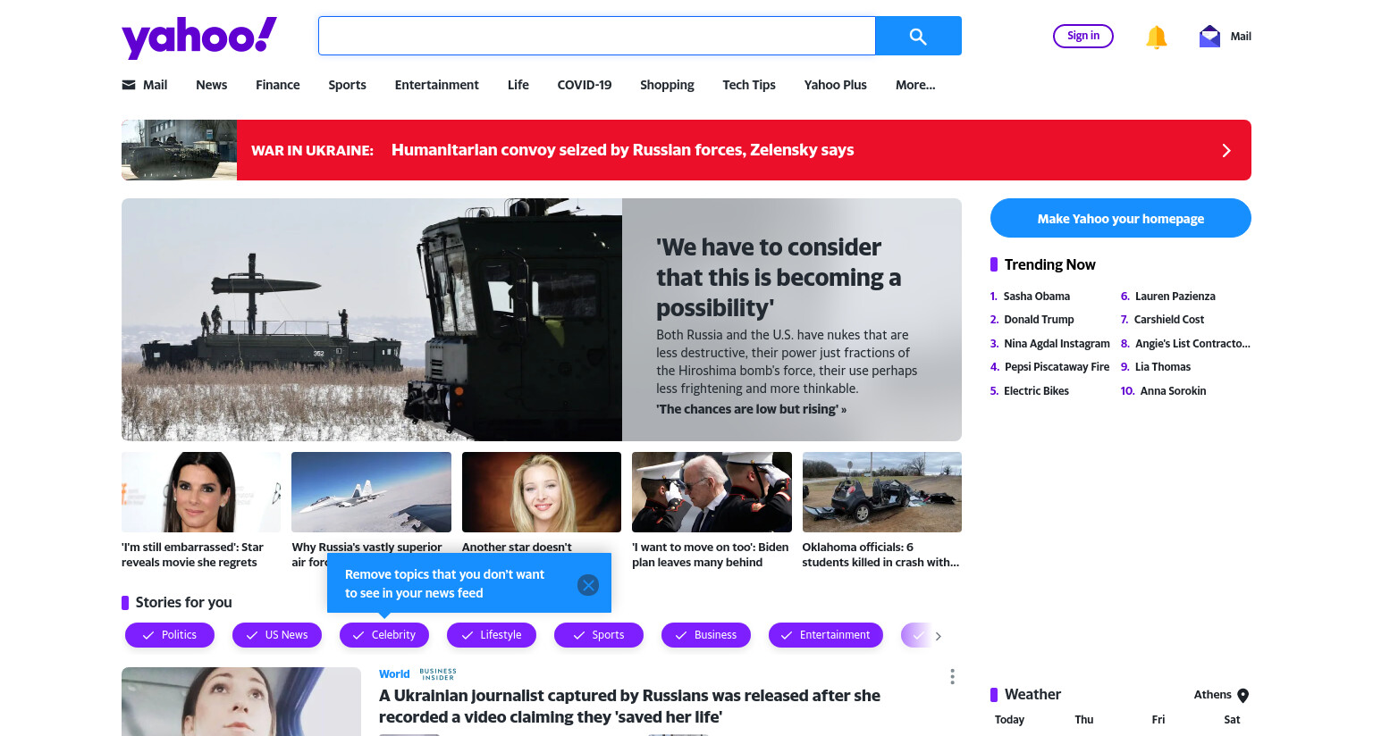The width and height of the screenshot is (1373, 736).
Task: Open the Life navigation item
Action: click(x=518, y=85)
